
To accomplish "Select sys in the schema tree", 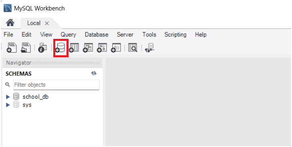I will (x=27, y=105).
